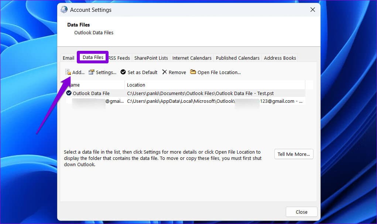Viewport: 377px width, 224px height.
Task: Click the Account Settings title bar icon
Action: point(64,10)
